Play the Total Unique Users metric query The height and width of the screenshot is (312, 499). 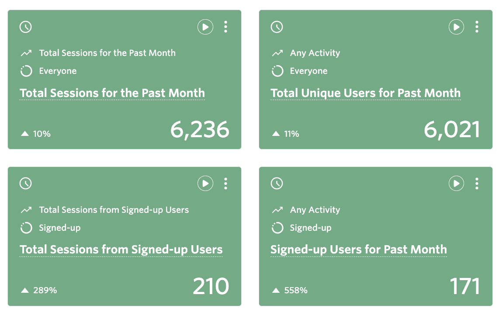[456, 27]
